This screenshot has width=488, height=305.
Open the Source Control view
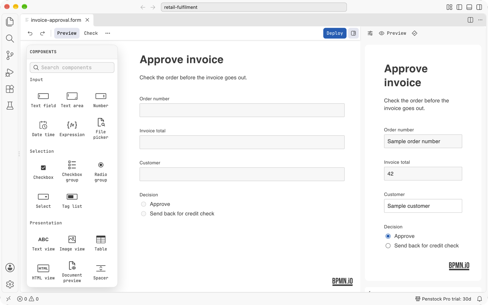pyautogui.click(x=10, y=55)
